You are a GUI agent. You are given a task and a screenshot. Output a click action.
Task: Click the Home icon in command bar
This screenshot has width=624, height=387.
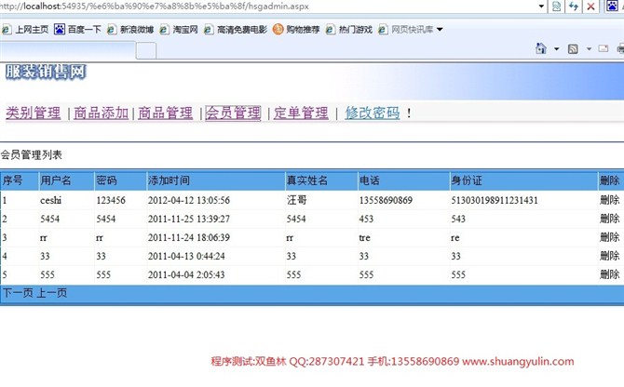coord(541,48)
